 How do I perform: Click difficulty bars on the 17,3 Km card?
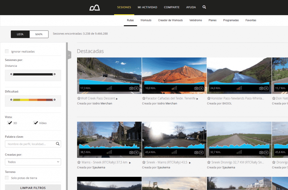tap(109, 88)
